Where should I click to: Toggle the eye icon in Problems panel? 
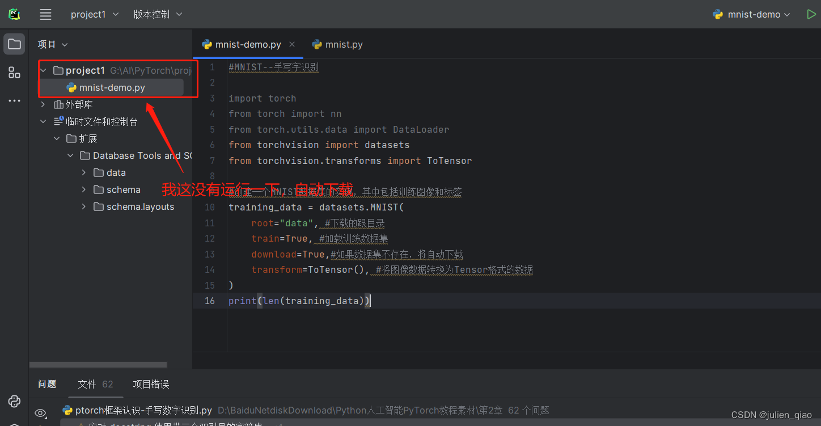[40, 413]
